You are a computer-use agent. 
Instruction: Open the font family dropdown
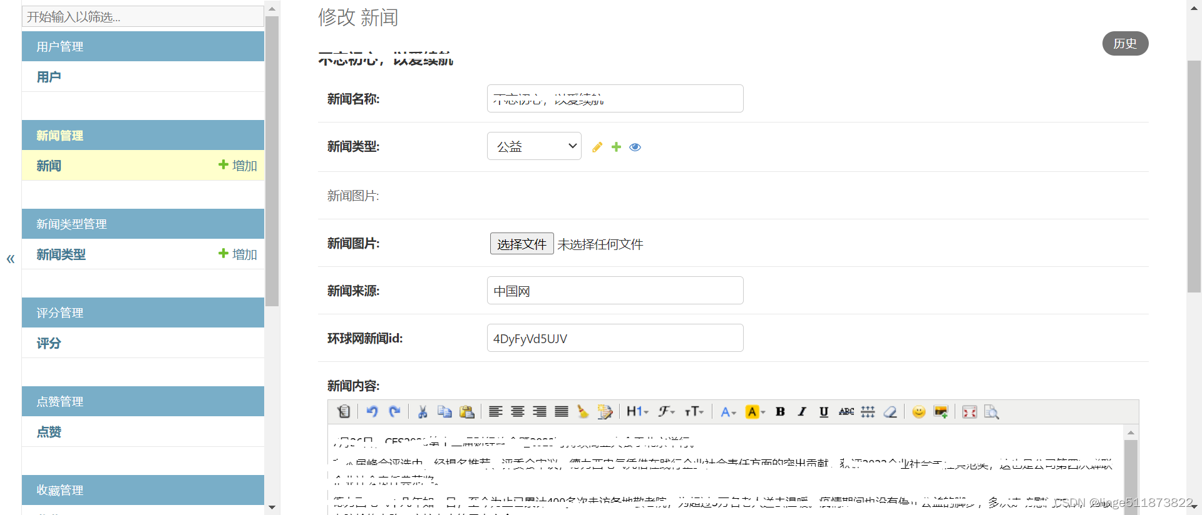666,412
